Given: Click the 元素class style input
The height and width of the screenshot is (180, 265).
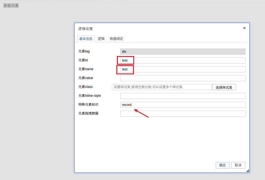Looking at the screenshot, I should 162,87.
